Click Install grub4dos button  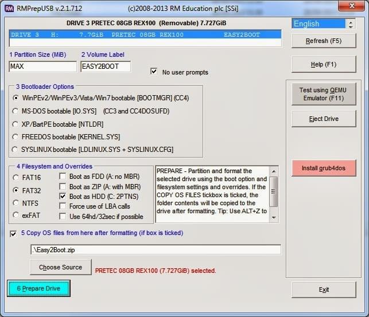click(324, 168)
